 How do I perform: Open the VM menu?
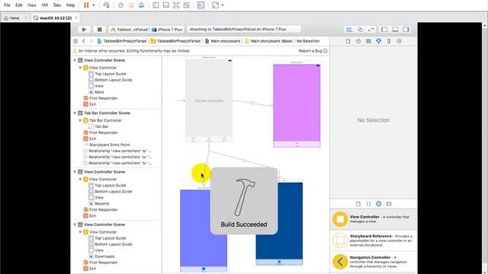click(44, 5)
